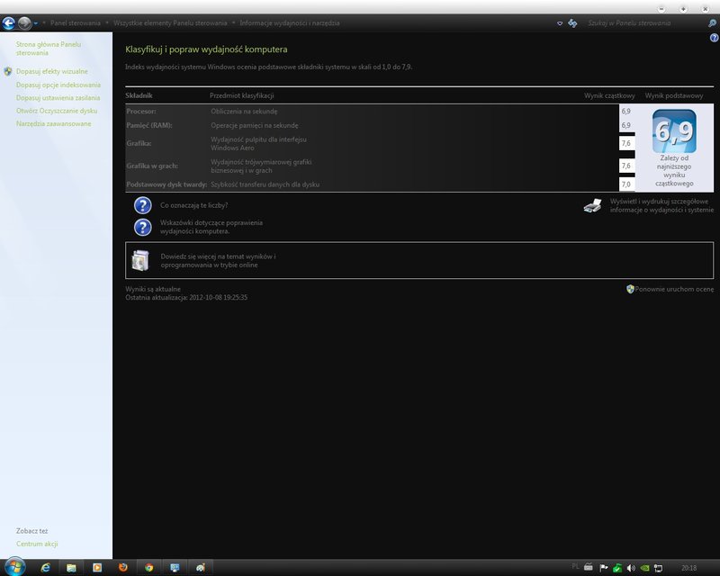The height and width of the screenshot is (576, 720).
Task: Select 'Wszystkie elementy Panelu sterowania' breadcrumb
Action: click(170, 22)
